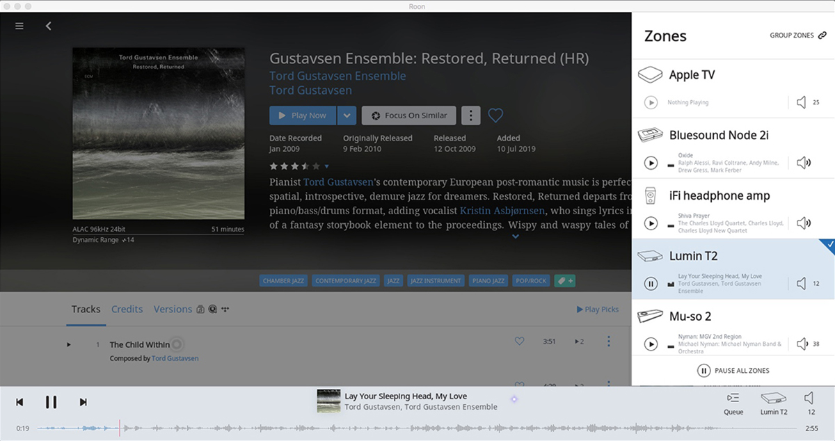Skip to previous track in footer

pos(19,402)
